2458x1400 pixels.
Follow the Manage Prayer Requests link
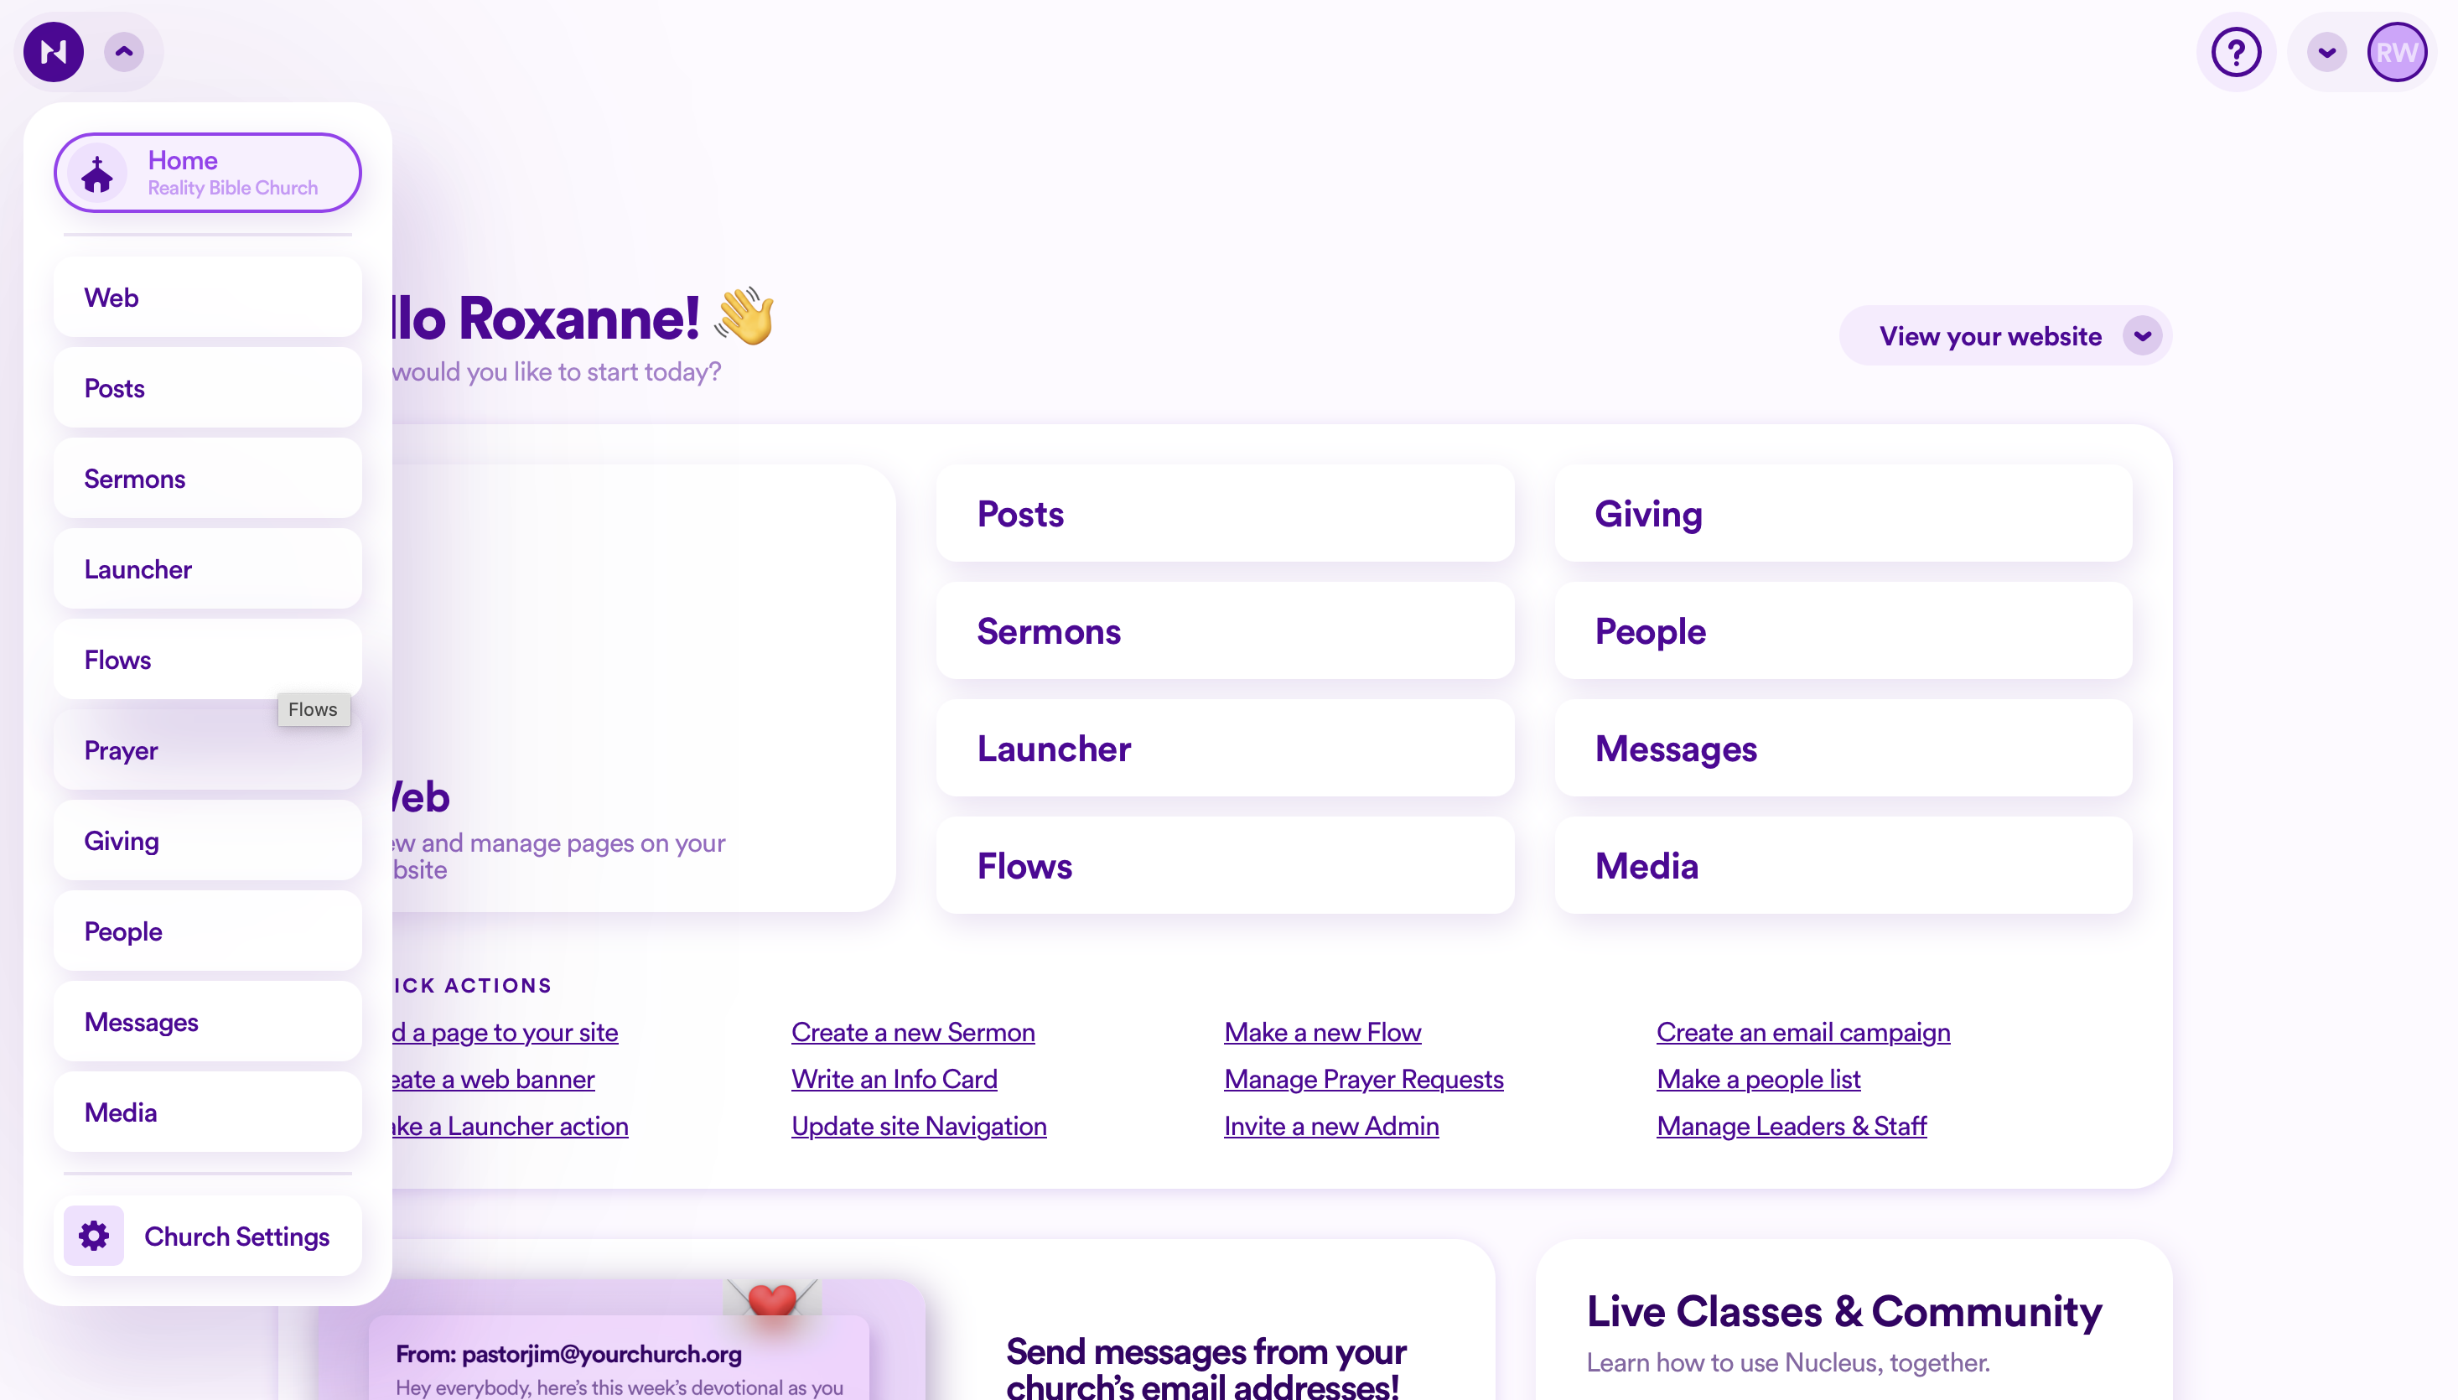(1362, 1080)
